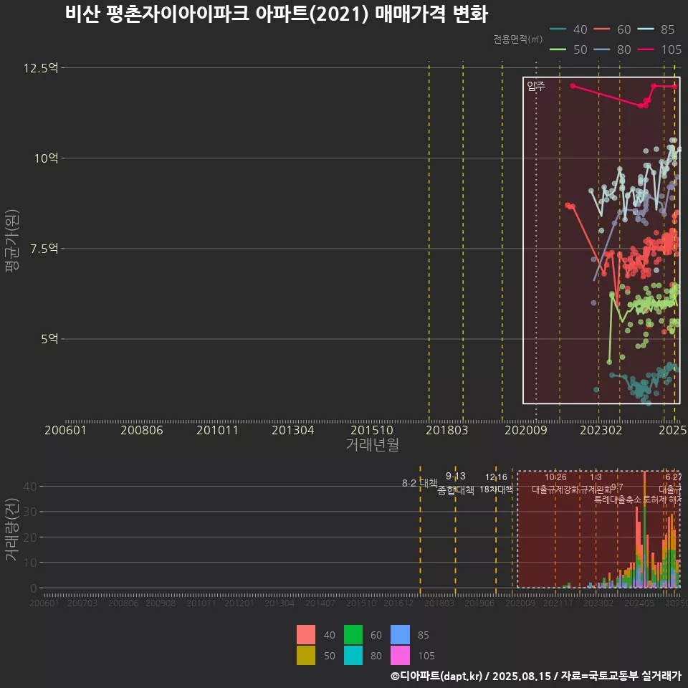Click the 9·7 특례대출축소 marker label
This screenshot has height=688, width=688.
[x=617, y=494]
